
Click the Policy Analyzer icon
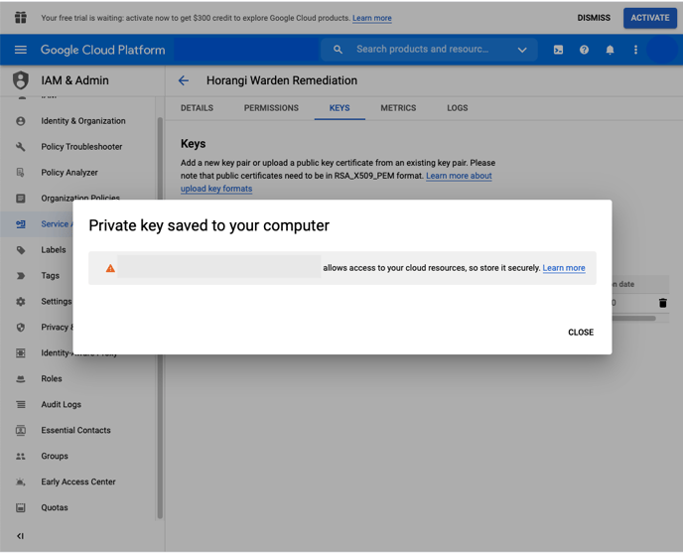coord(21,173)
